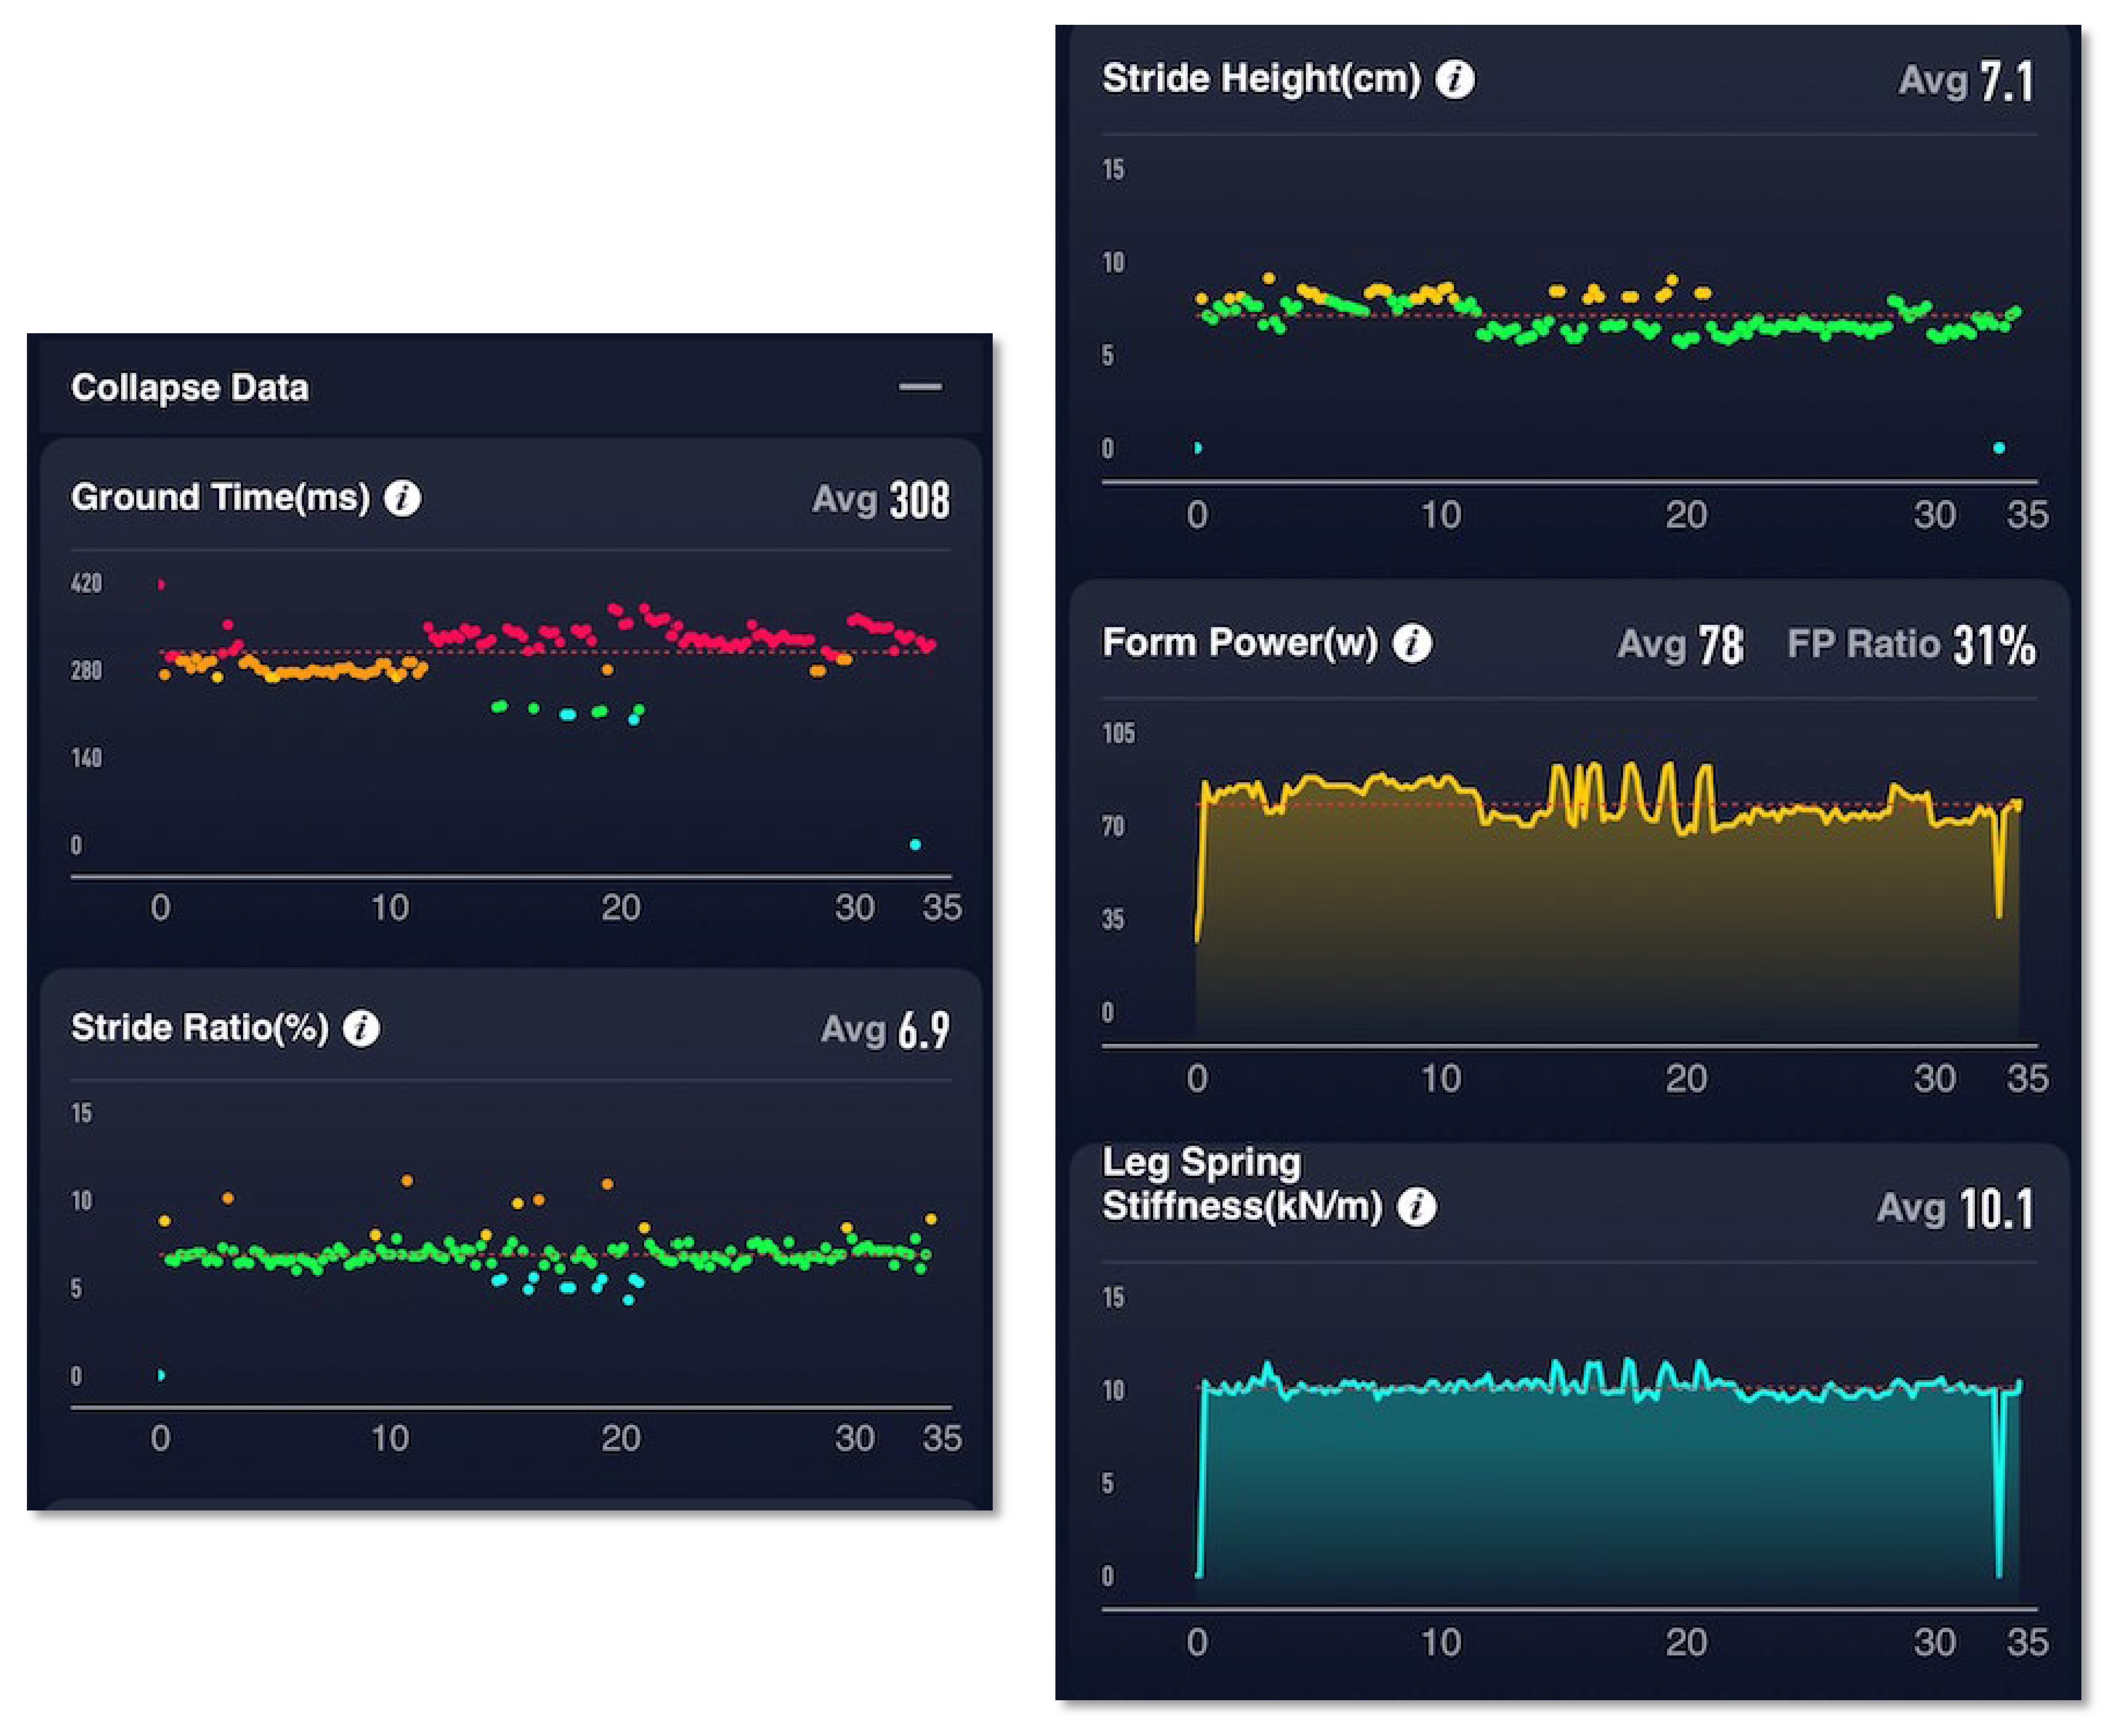Click the Stride Height average value 7.1
Image resolution: width=2110 pixels, height=1736 pixels.
pyautogui.click(x=2006, y=81)
